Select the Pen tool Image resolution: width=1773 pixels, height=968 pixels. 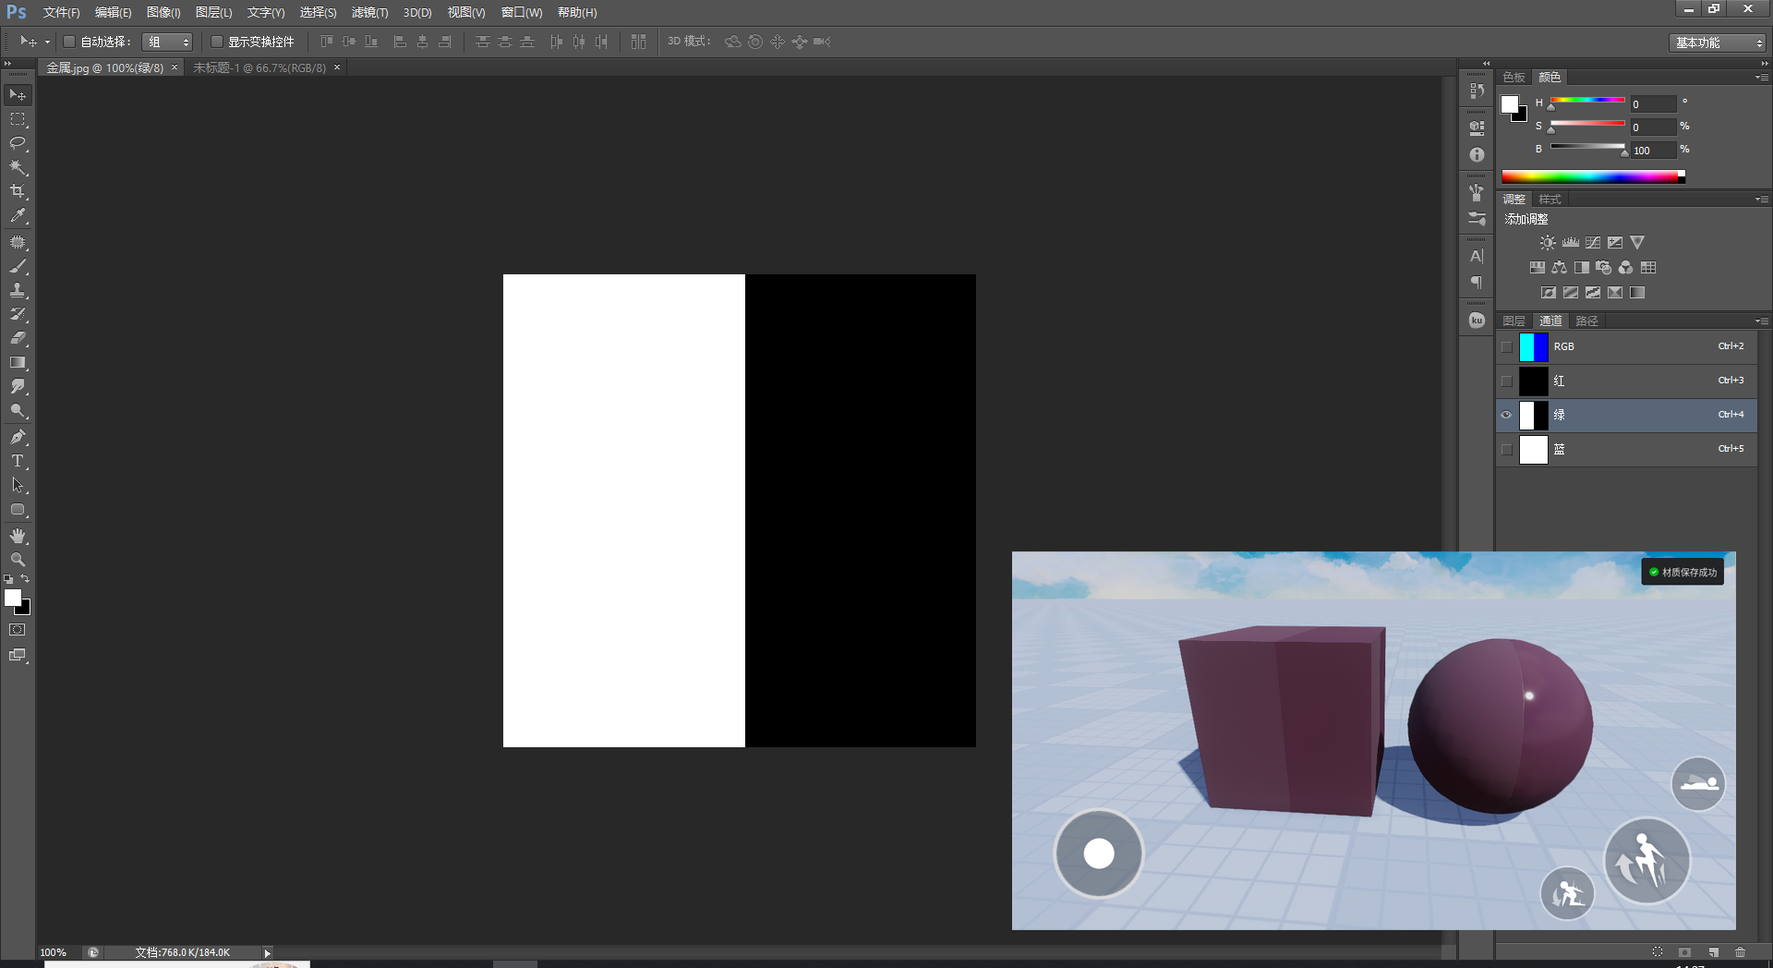(18, 437)
